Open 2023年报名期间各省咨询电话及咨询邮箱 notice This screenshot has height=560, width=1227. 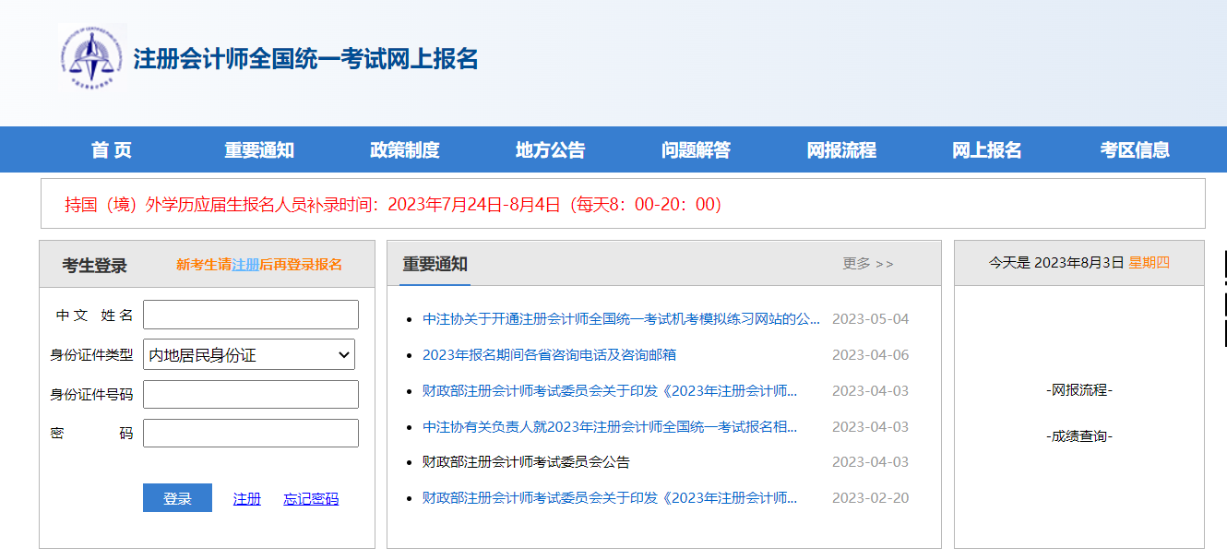[x=549, y=355]
